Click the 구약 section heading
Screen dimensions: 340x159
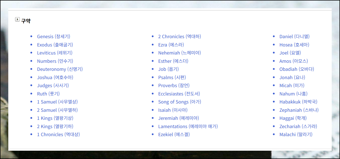point(26,21)
